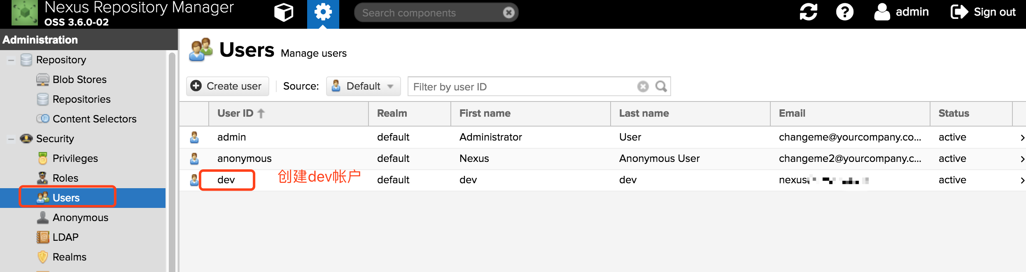
Task: Open Repositories
Action: [82, 99]
